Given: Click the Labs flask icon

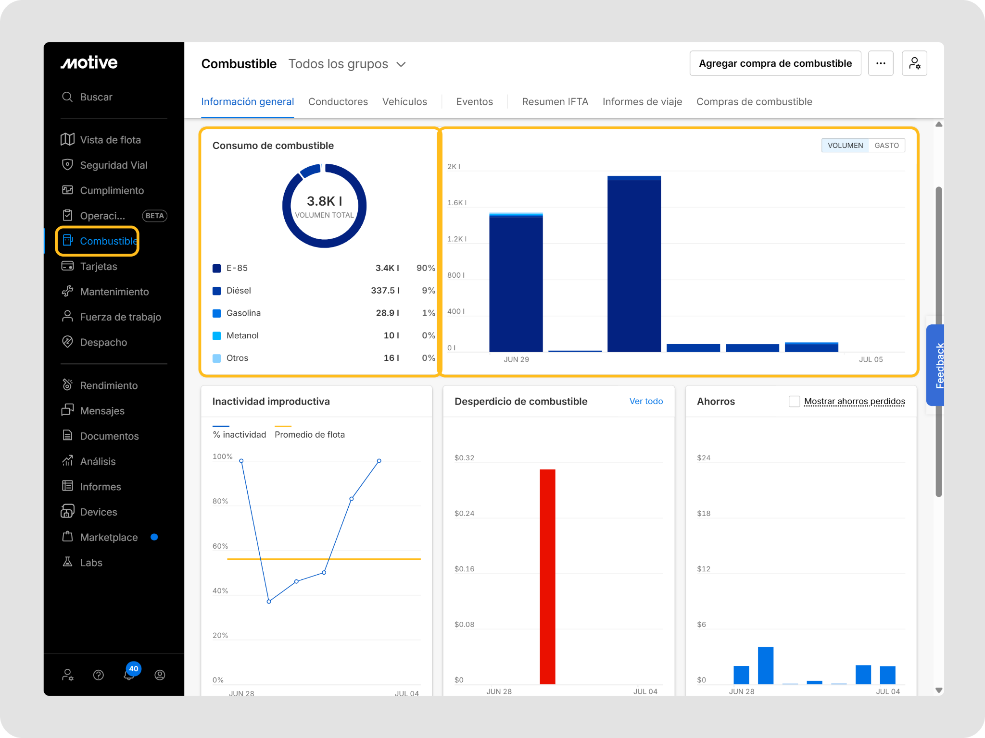Looking at the screenshot, I should [x=68, y=562].
